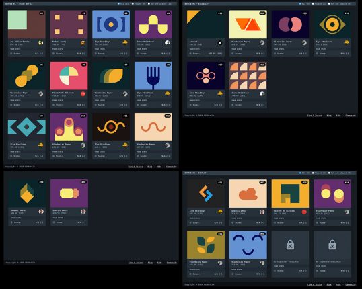Click the pickaxe avatar under four-squares target
The image size is (362, 289).
click(x=83, y=42)
